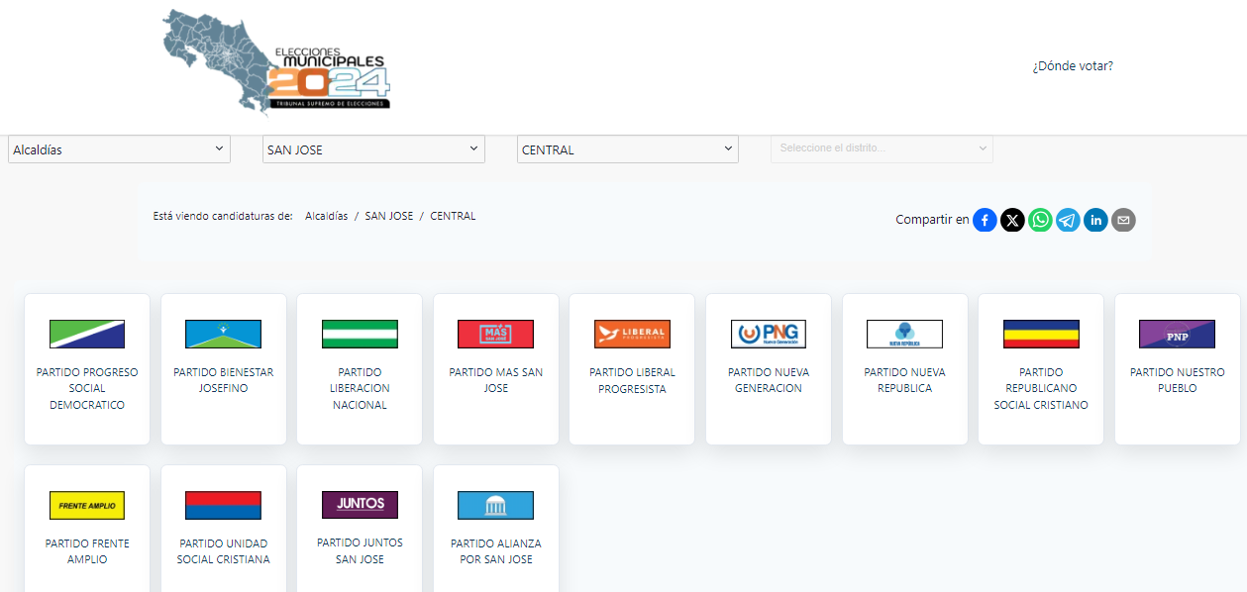Select Partido Unidad Social Cristiana flag
1247x592 pixels.
(x=223, y=505)
